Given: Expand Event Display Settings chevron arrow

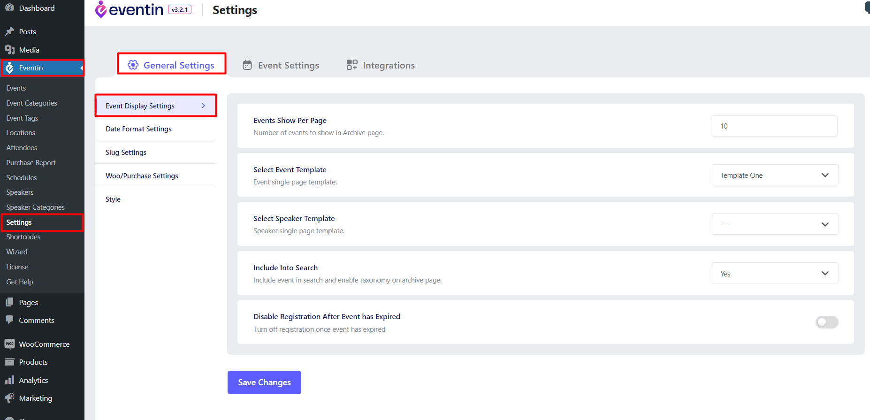Looking at the screenshot, I should pos(203,106).
